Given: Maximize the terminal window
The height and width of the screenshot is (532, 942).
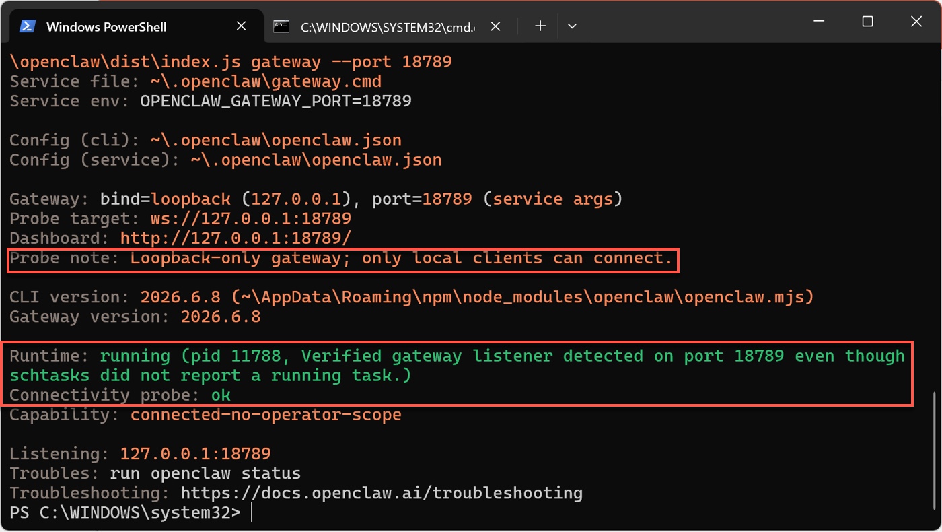Looking at the screenshot, I should coord(867,22).
